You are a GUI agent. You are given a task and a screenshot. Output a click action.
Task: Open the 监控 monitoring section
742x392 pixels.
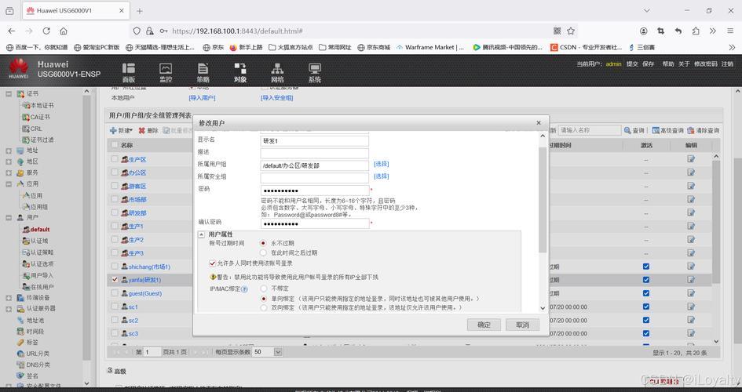(166, 73)
